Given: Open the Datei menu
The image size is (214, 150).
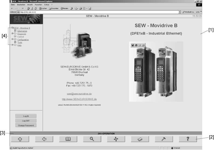Looking at the screenshot, I should click(13, 5).
